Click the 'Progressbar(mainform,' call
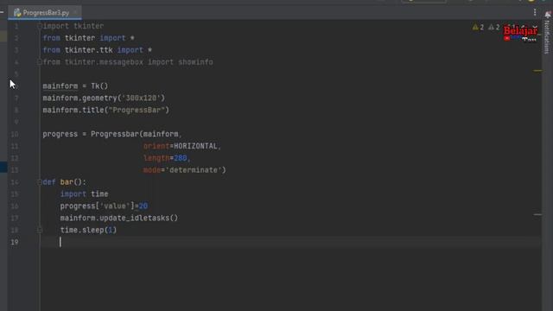Screen dimensions: 553x311 (x=136, y=134)
